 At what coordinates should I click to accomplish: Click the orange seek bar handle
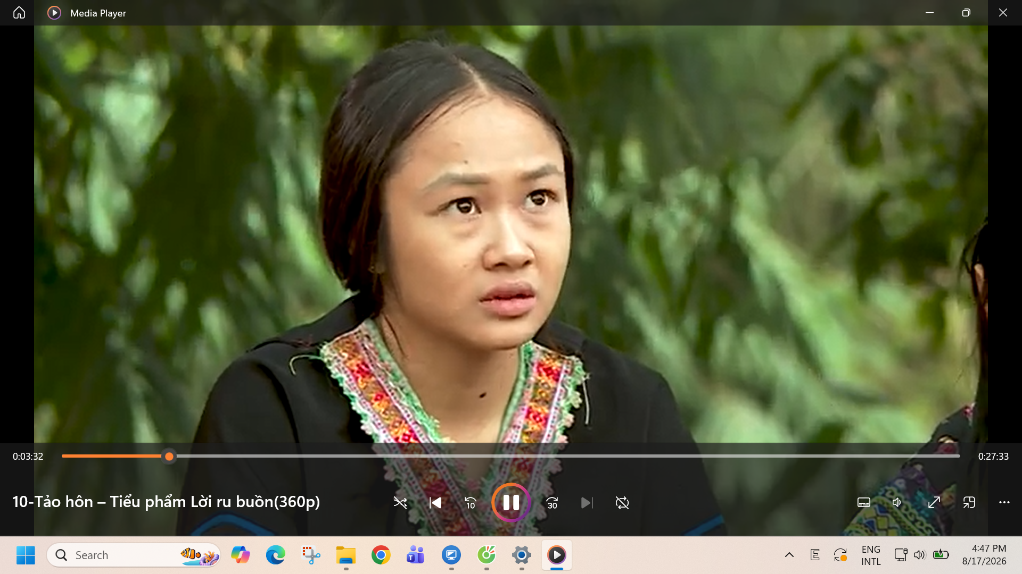169,456
